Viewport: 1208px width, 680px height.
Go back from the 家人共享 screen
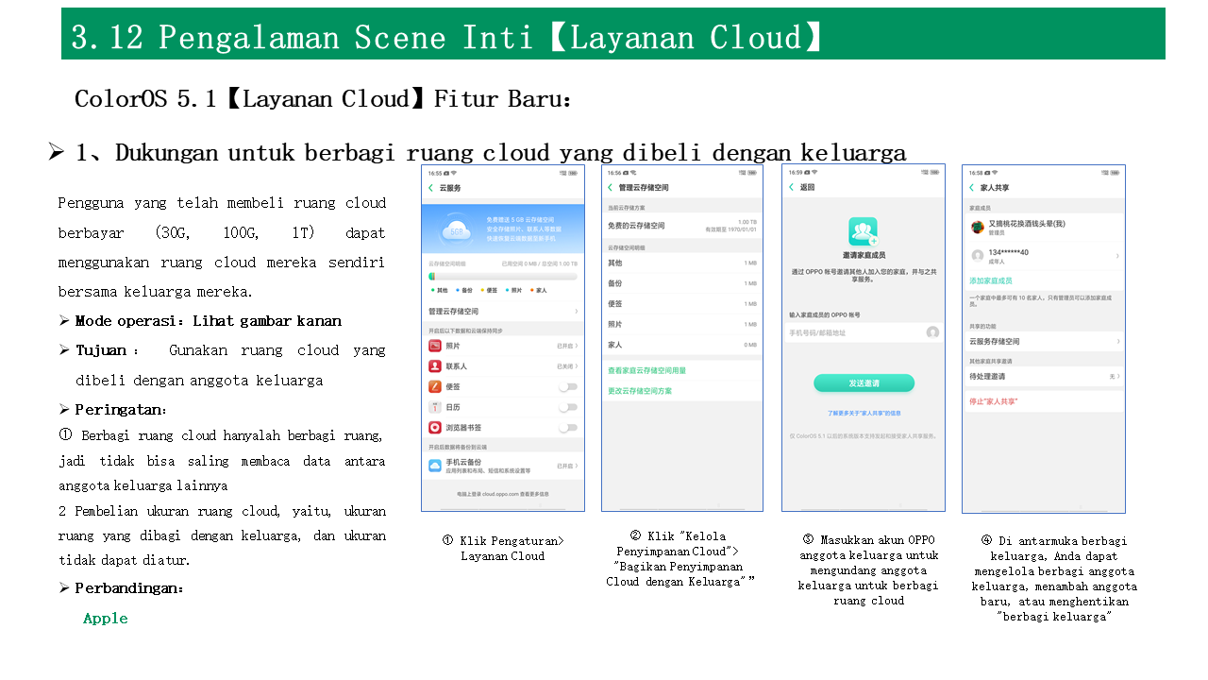[x=971, y=188]
